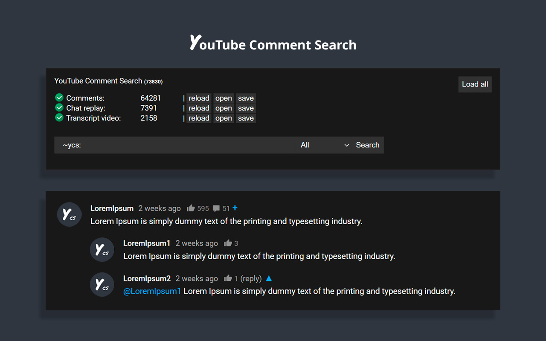Save the Comments data
The width and height of the screenshot is (546, 341).
point(246,98)
